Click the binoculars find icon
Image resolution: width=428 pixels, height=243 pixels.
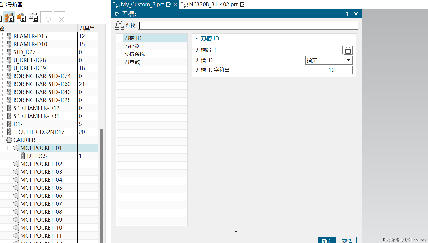point(119,25)
